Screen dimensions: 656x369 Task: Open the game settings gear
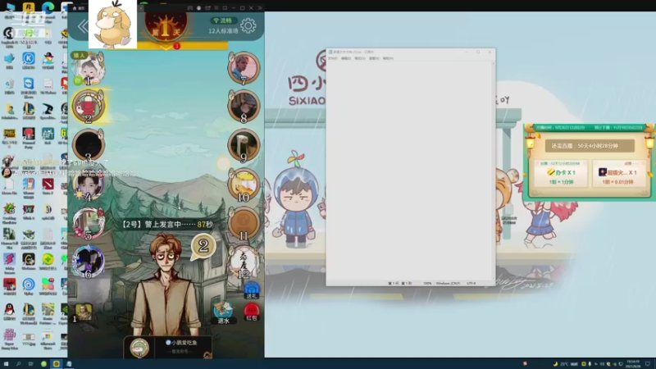tap(248, 26)
